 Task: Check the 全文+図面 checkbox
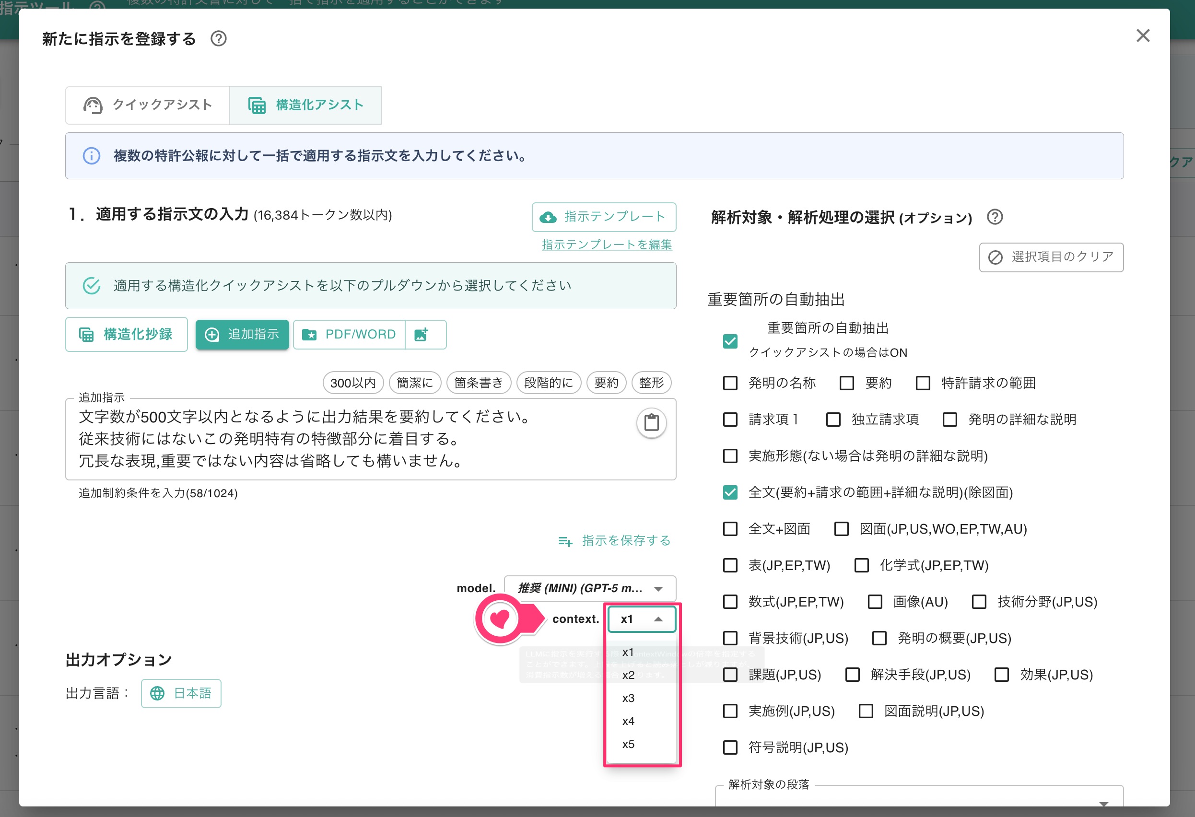[730, 529]
